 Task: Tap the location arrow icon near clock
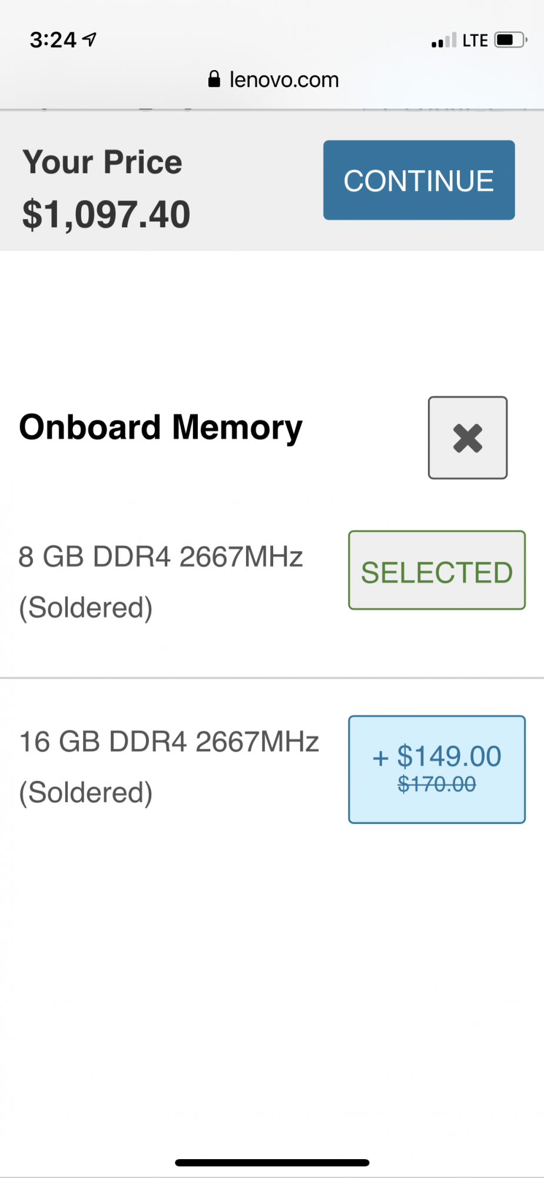click(89, 39)
